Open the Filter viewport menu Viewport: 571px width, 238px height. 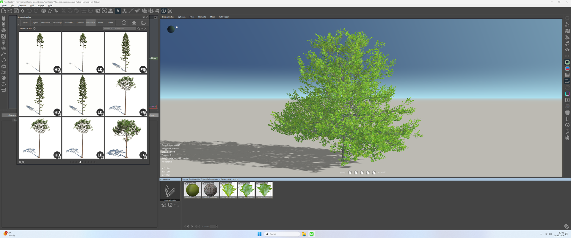coord(192,17)
